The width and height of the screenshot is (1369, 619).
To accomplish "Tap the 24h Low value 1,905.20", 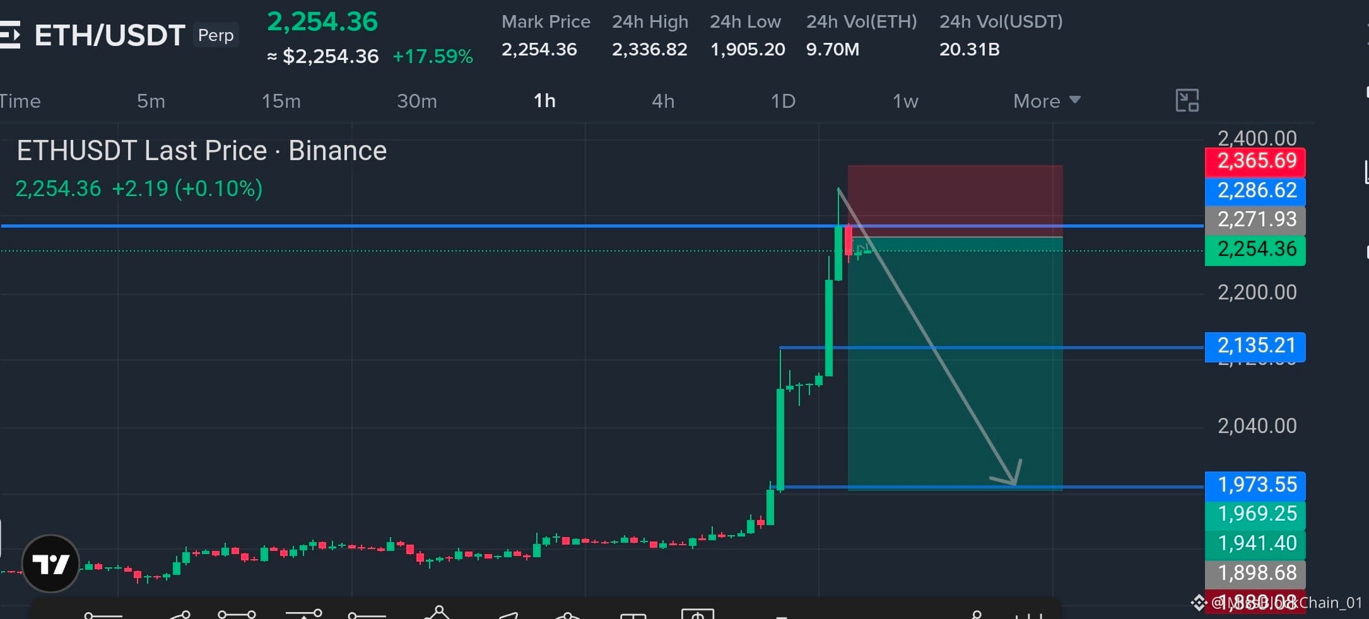I will 748,49.
